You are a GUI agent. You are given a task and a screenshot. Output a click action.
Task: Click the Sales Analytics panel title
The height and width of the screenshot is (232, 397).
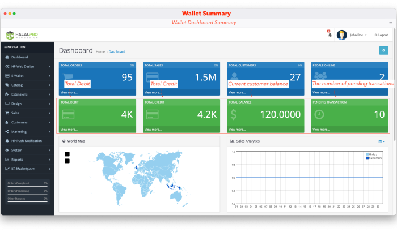pyautogui.click(x=248, y=141)
